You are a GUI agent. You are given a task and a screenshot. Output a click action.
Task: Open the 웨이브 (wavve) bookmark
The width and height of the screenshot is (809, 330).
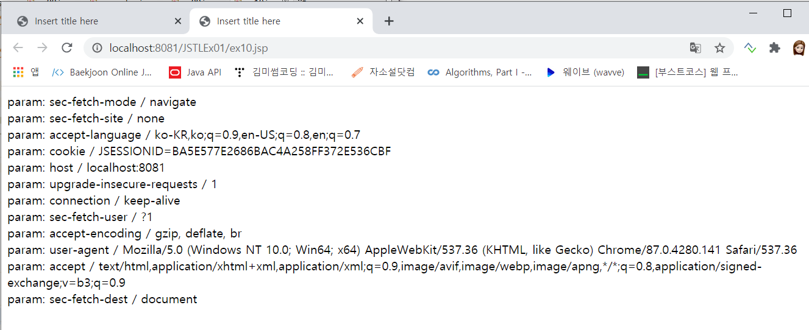(x=585, y=72)
